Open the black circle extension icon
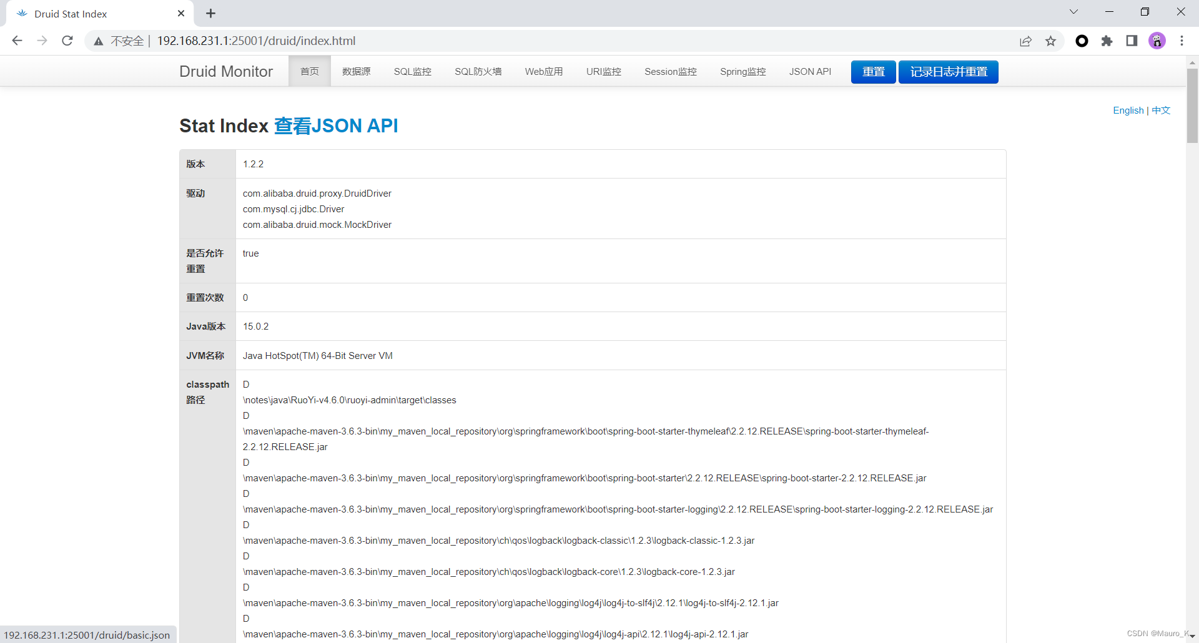 point(1082,41)
